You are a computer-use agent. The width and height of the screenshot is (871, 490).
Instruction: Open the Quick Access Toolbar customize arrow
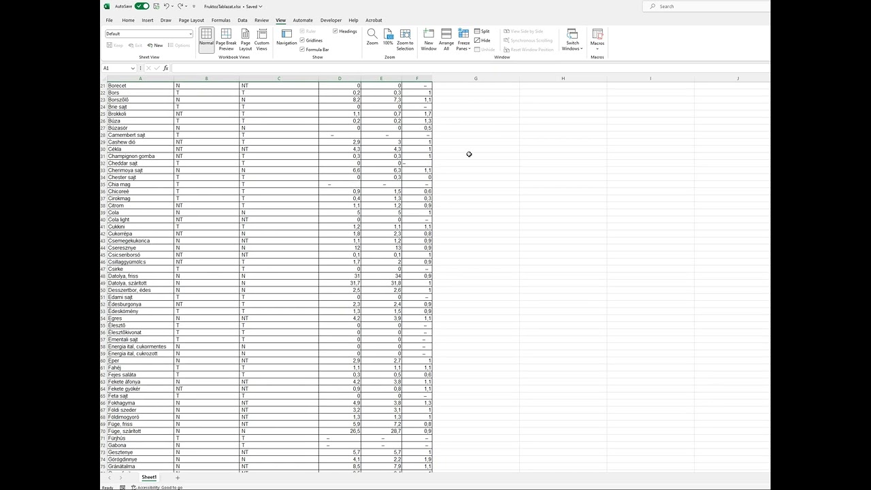point(194,6)
